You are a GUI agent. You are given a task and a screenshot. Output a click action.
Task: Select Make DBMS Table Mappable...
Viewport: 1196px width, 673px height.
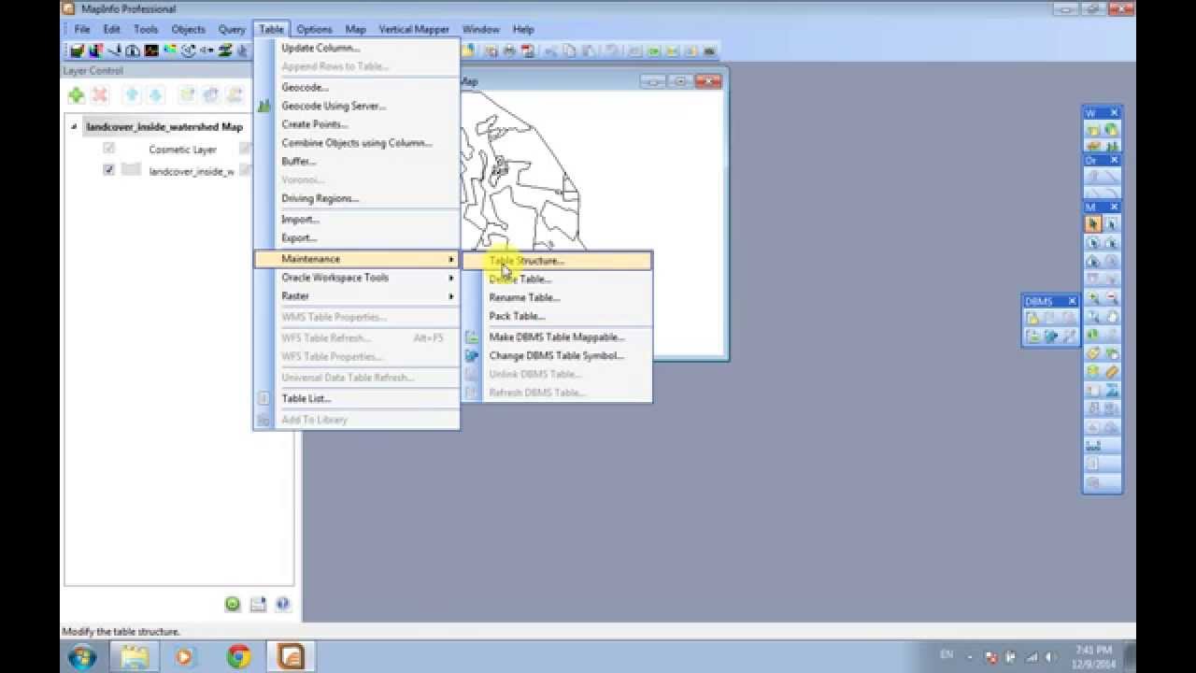pyautogui.click(x=558, y=337)
